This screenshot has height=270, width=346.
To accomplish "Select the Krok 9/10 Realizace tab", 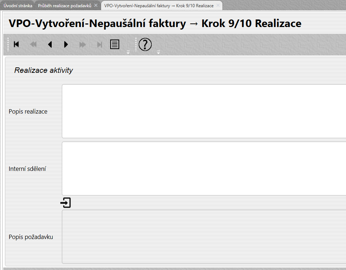I will pos(159,5).
